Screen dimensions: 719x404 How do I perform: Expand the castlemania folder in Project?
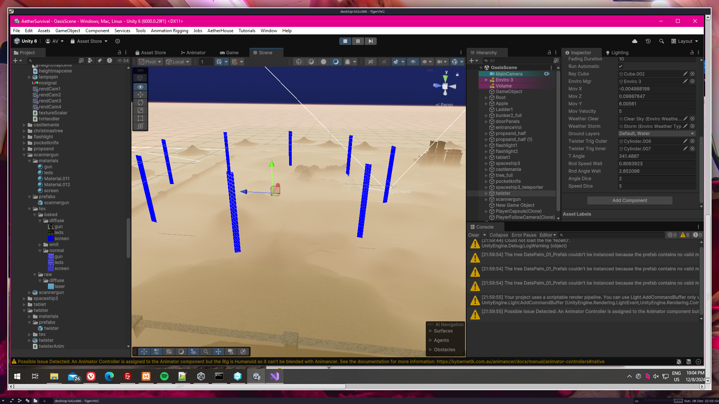point(24,125)
